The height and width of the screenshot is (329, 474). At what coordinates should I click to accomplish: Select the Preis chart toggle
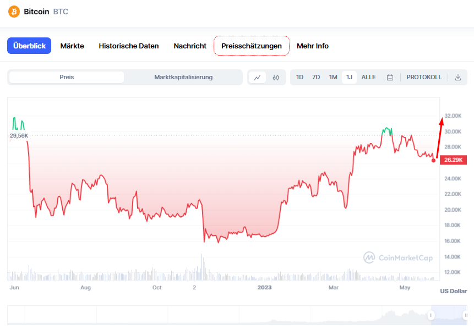[x=67, y=78]
